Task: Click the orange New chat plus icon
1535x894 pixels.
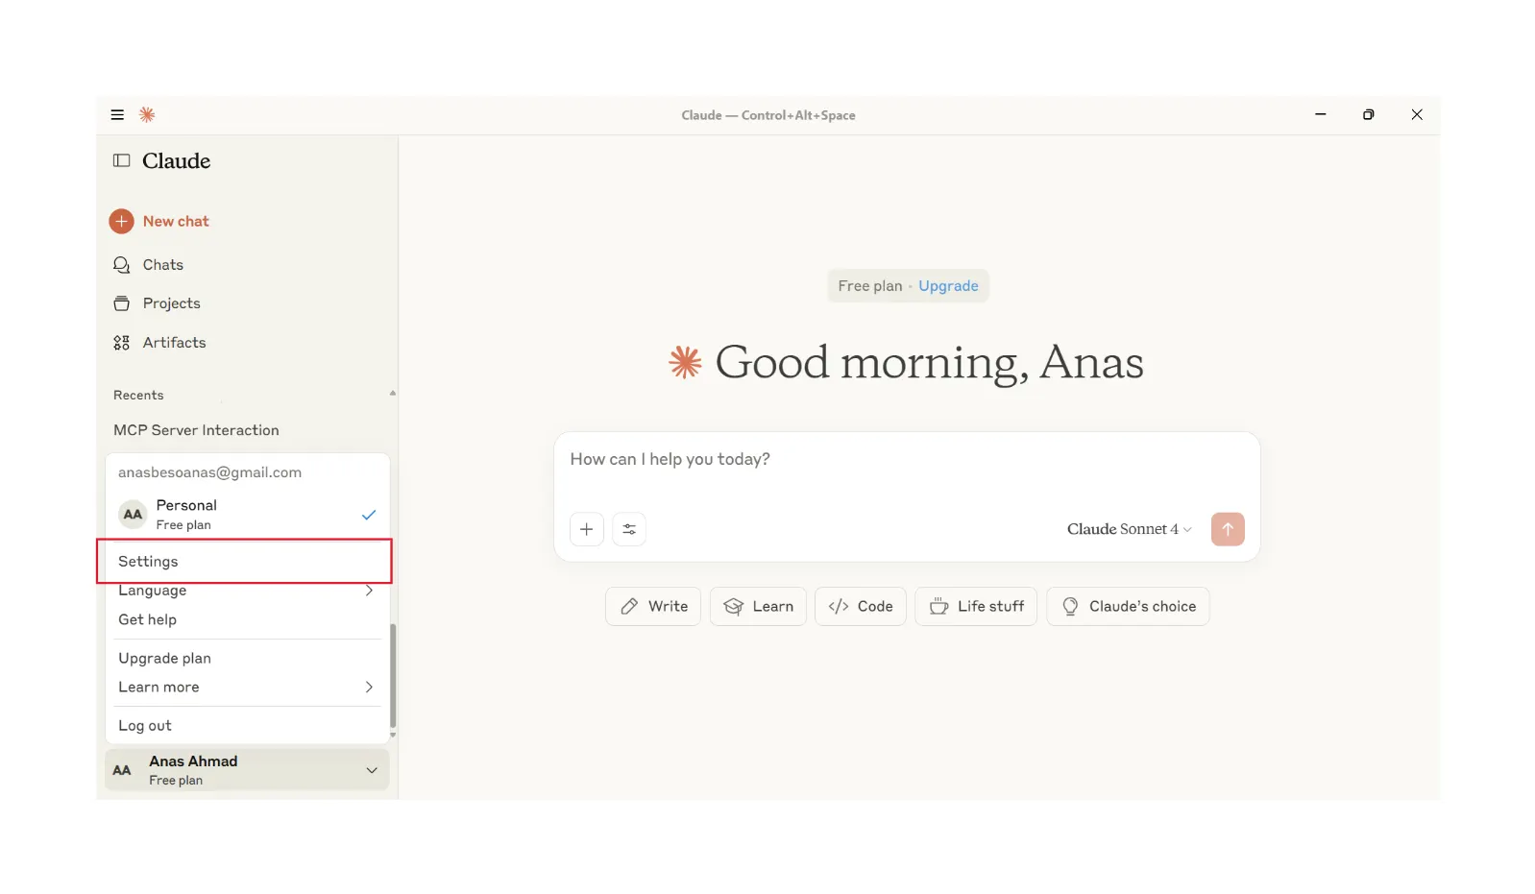Action: (x=122, y=222)
